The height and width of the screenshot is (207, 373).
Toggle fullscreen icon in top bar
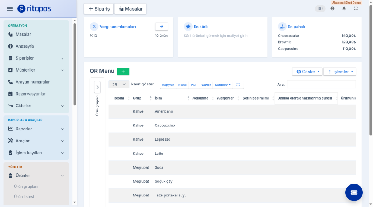tap(356, 9)
